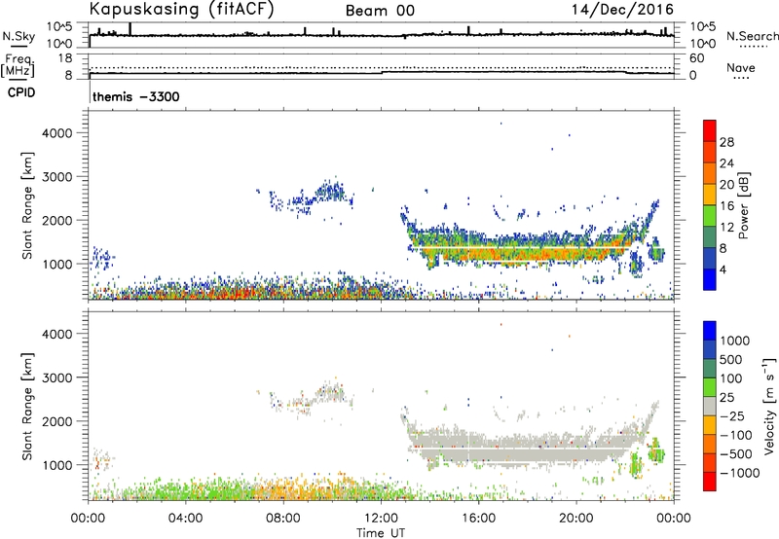Pick the light green 12-16 dB Power segment
Viewport: 779px width, 539px height.
[x=710, y=216]
